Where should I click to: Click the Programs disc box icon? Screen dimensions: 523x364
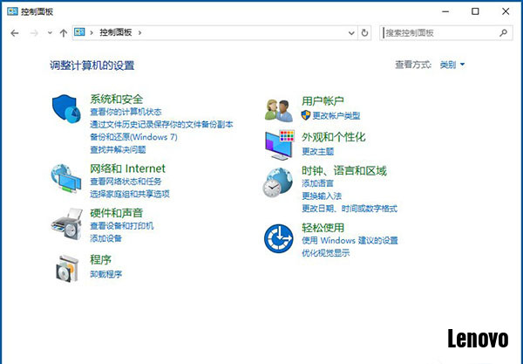(x=67, y=269)
